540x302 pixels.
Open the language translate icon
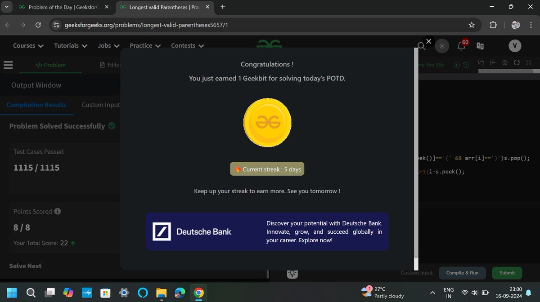[480, 46]
